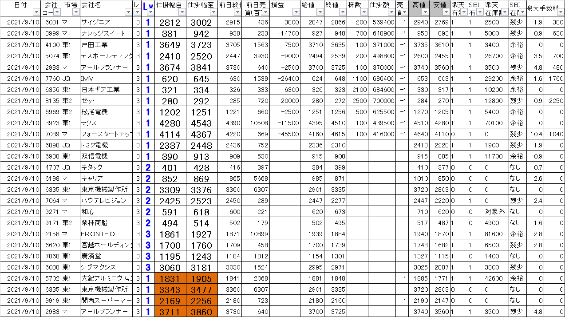Viewport: 565px width, 317px height.
Task: Open the 日付 column filter dropdown
Action: pyautogui.click(x=36, y=13)
